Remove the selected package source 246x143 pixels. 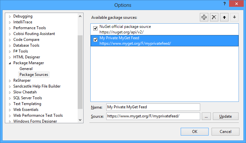click(214, 18)
